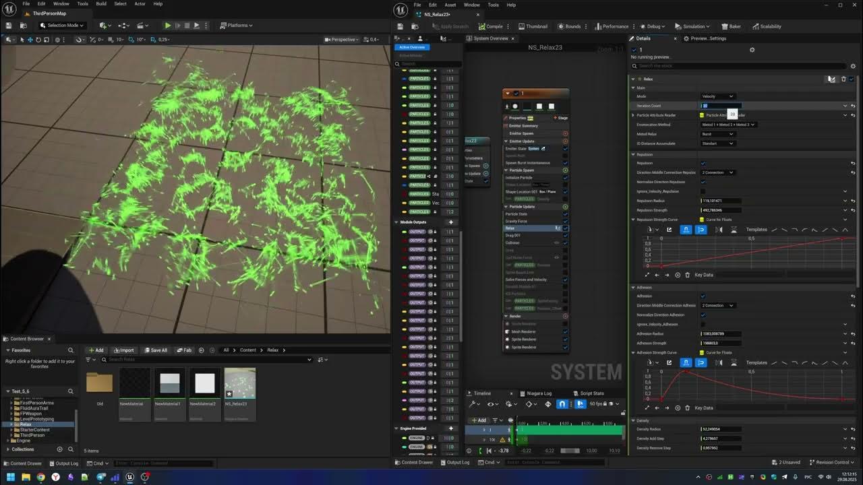This screenshot has width=863, height=485.
Task: Toggle Normalize Direction Adhesion checkbox
Action: (703, 315)
